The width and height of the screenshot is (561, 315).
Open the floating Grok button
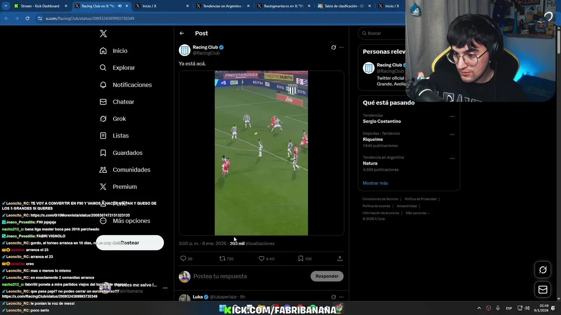coord(543,270)
